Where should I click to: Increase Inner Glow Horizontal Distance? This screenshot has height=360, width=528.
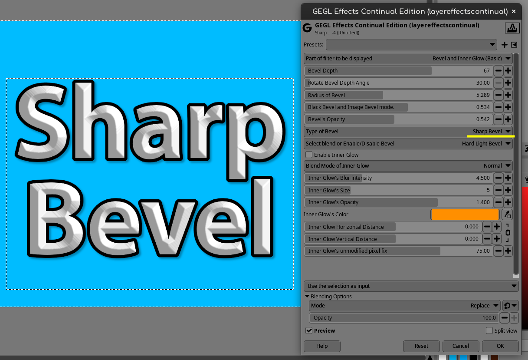[x=497, y=227]
